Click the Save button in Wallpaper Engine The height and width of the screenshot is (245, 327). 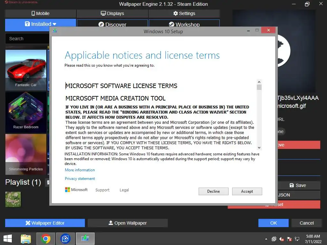pos(299,185)
